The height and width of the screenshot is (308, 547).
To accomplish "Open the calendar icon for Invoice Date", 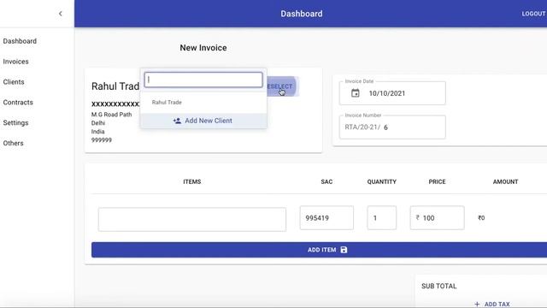I will click(x=356, y=93).
